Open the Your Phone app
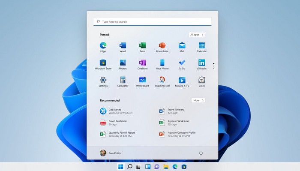This screenshot has width=300, height=171. [x=162, y=64]
